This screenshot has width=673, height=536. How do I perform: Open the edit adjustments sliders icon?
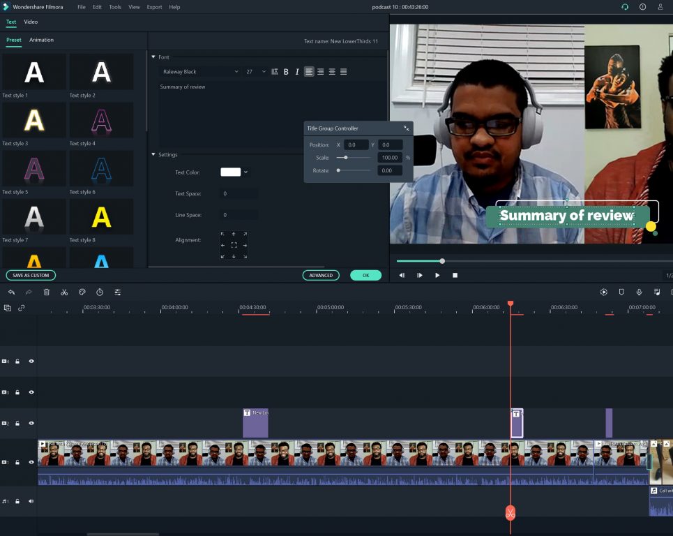click(118, 292)
